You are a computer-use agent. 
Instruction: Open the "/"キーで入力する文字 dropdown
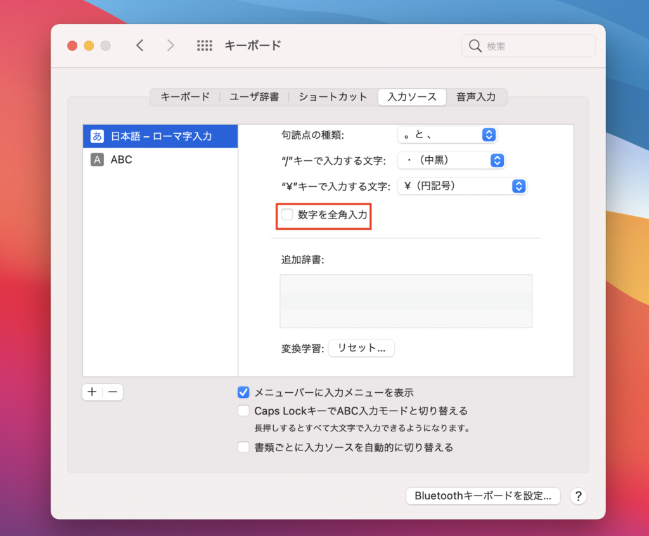coord(451,160)
